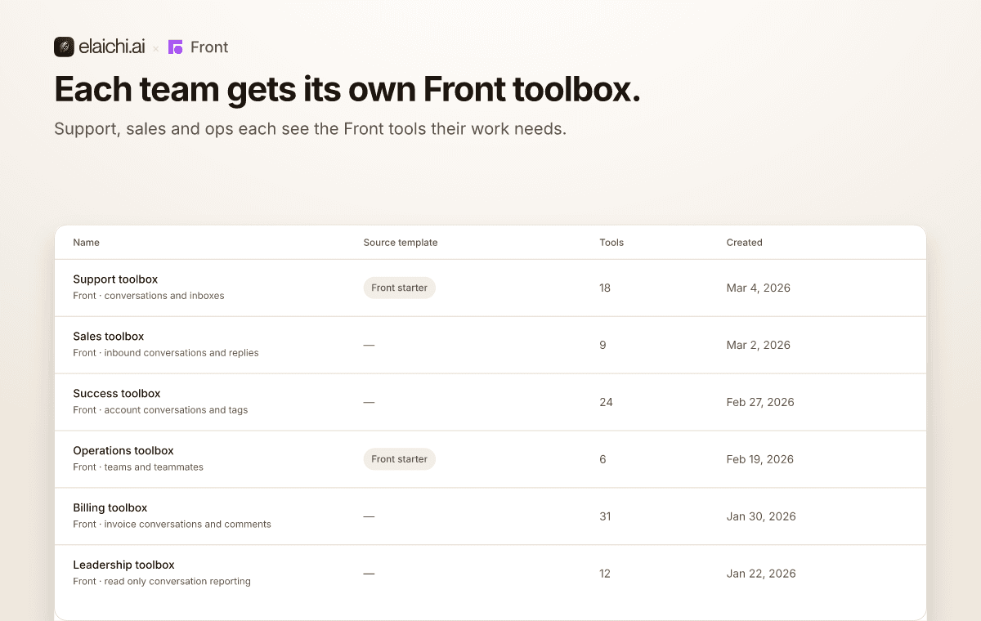Click the tools count 18
Image resolution: width=981 pixels, height=621 pixels.
pos(605,288)
